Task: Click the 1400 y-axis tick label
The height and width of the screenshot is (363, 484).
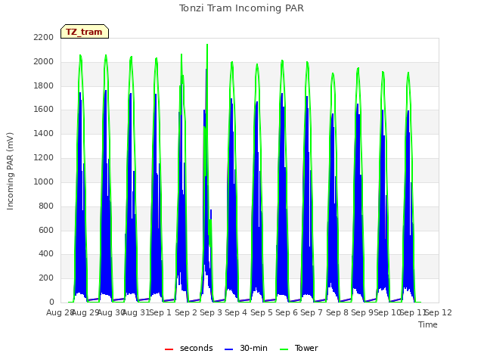Action: [44, 134]
